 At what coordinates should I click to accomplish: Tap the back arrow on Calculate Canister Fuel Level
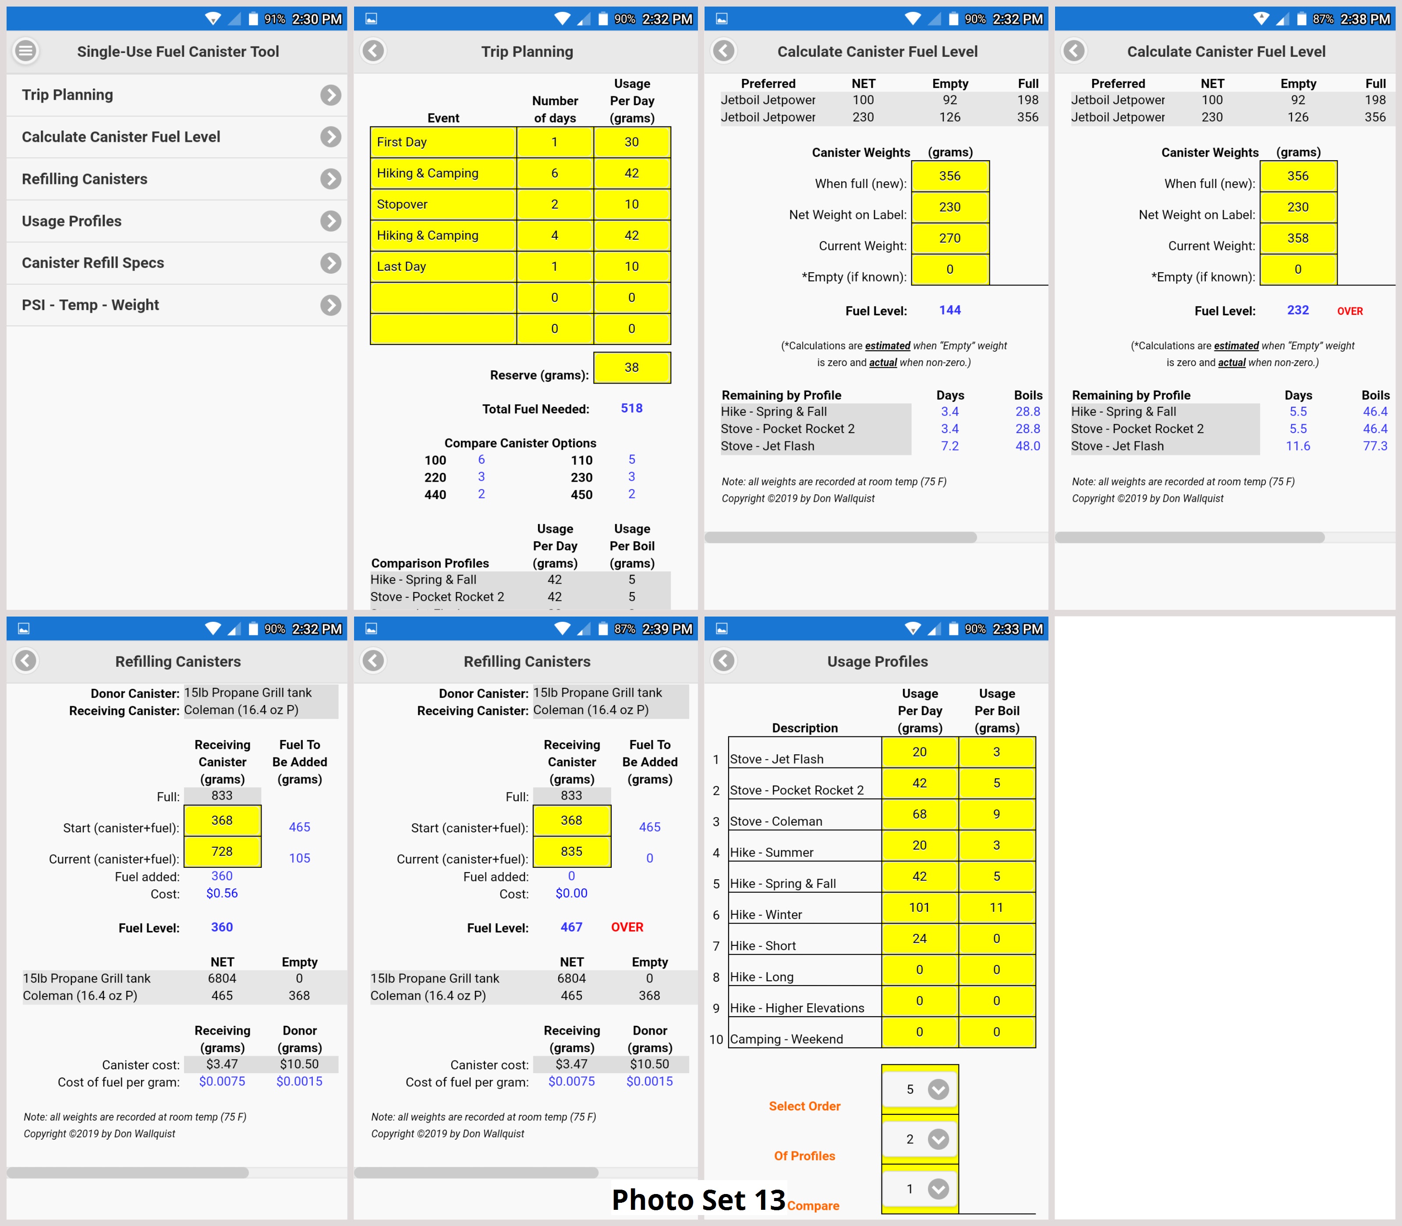point(724,51)
